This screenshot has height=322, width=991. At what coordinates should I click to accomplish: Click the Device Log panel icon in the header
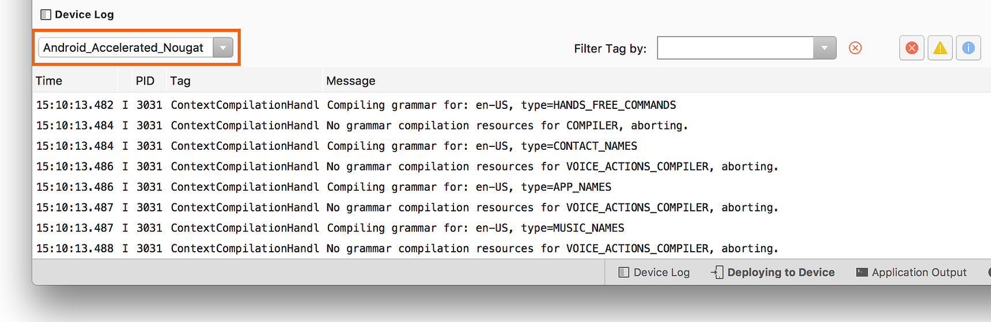[46, 14]
